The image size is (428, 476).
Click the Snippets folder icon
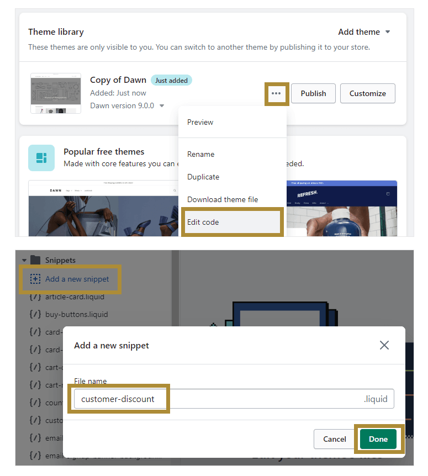[36, 260]
